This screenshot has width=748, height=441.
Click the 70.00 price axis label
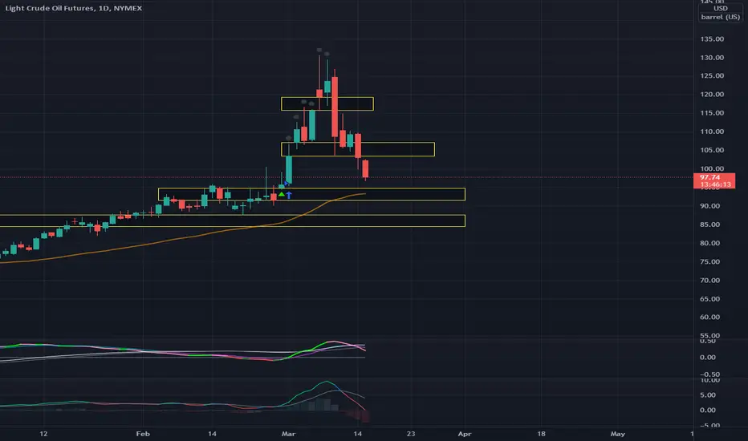709,281
